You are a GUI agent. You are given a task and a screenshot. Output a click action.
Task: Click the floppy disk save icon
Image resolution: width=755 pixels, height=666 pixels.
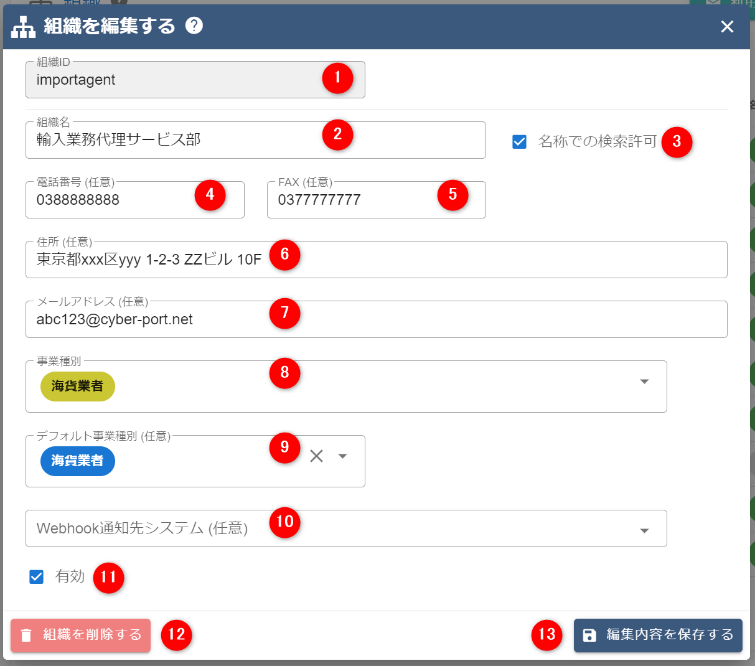pos(589,635)
